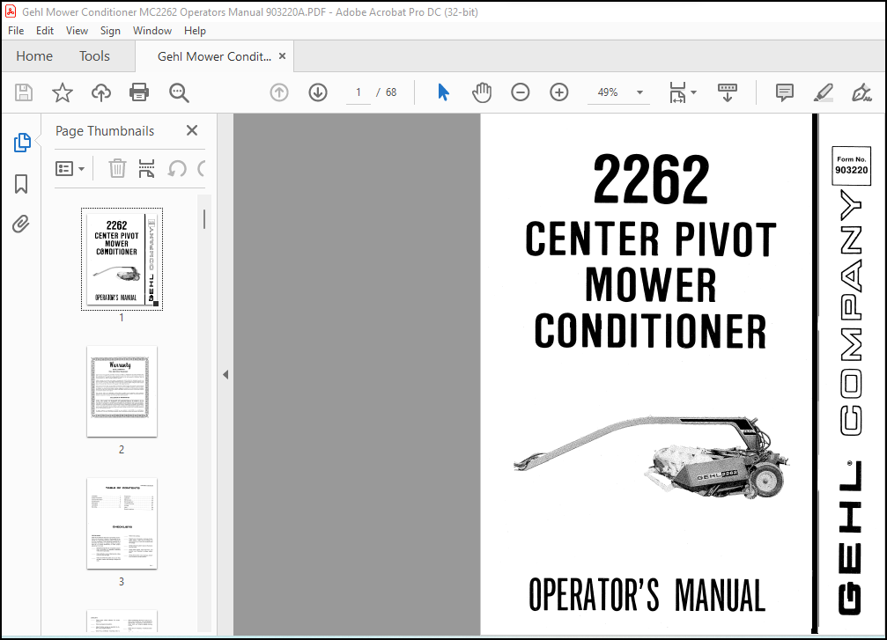Viewport: 887px width, 640px height.
Task: Delete the selected page with the trash icon
Action: click(117, 168)
